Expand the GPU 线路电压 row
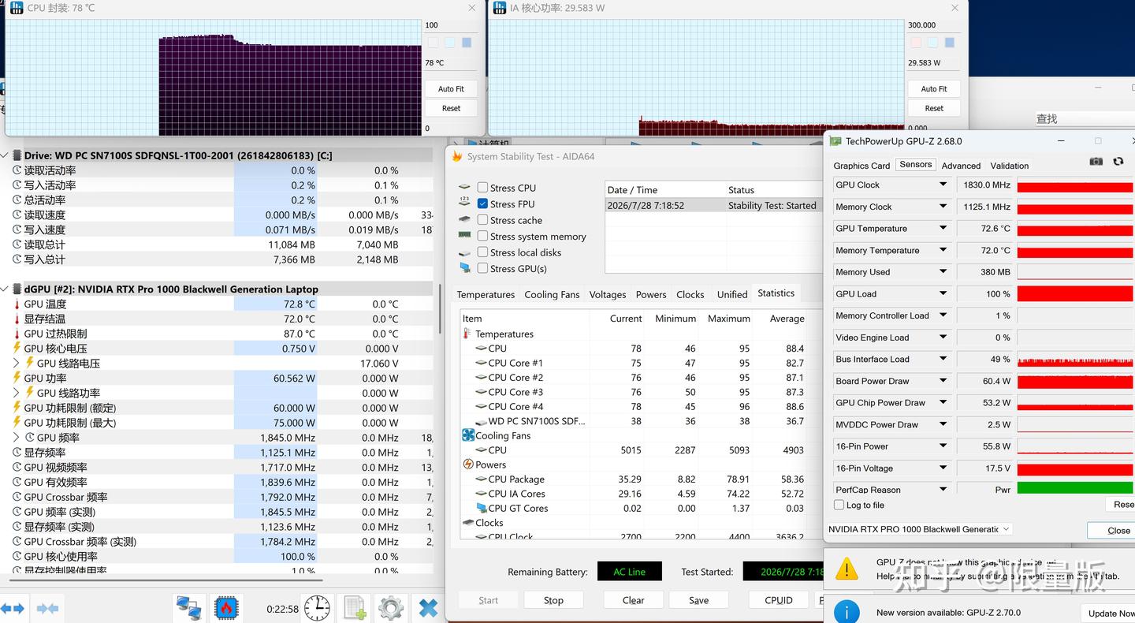 (x=17, y=364)
